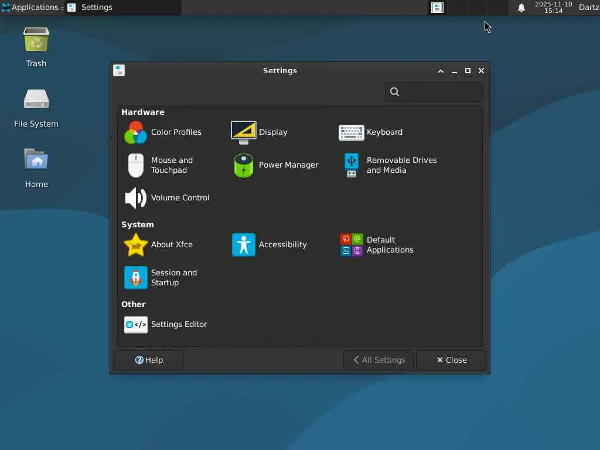
Task: Open Removable Drives and Media icon
Action: (x=352, y=165)
